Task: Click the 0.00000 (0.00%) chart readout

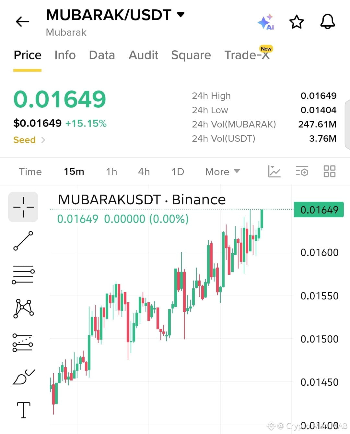Action: pos(146,219)
